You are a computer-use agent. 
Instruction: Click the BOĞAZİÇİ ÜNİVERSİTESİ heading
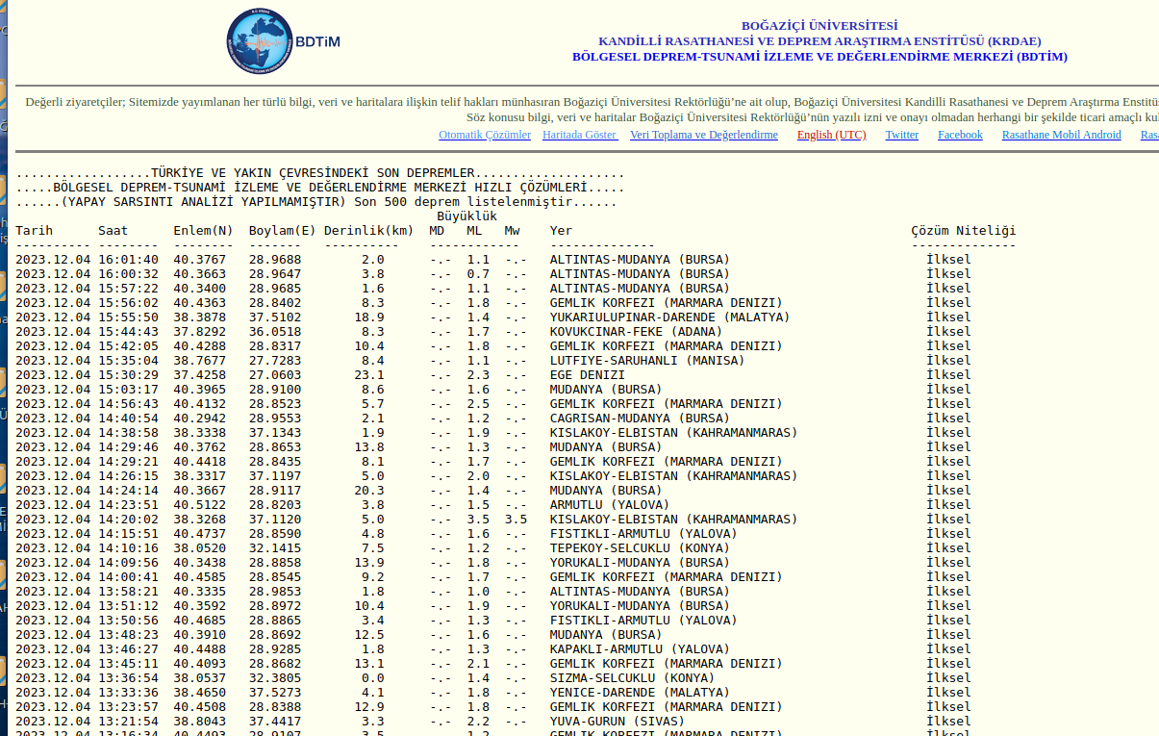pyautogui.click(x=819, y=26)
